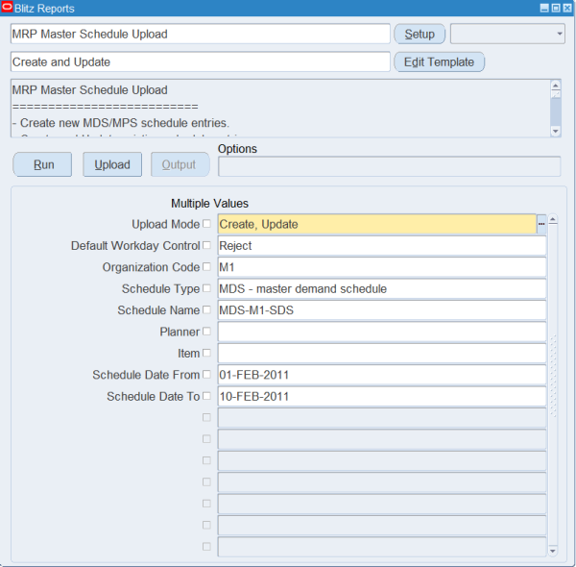Toggle Planner multiple values checkbox
This screenshot has width=576, height=567.
click(206, 332)
